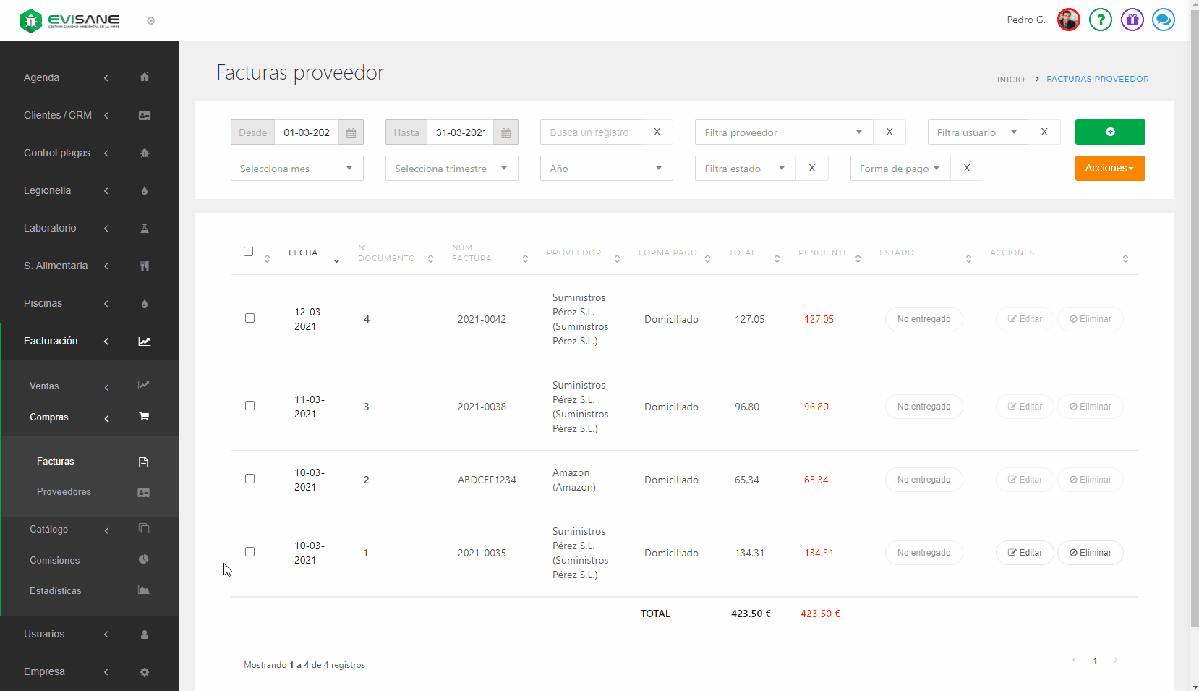The image size is (1199, 691).
Task: Expand the Filtra proveedor dropdown
Action: pos(783,132)
